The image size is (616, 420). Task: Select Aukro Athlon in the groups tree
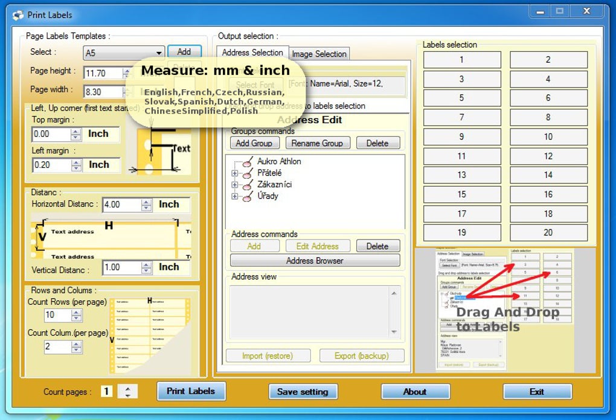point(279,161)
